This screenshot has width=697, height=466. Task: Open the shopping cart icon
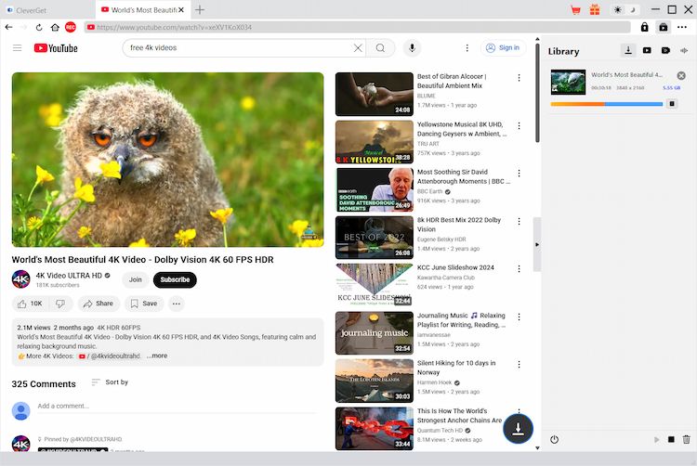[x=574, y=9]
